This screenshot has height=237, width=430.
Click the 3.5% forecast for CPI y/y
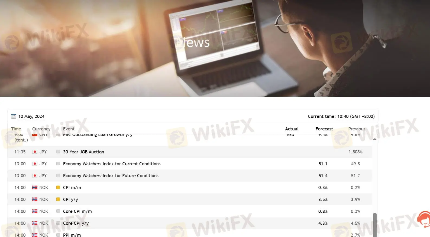323,199
